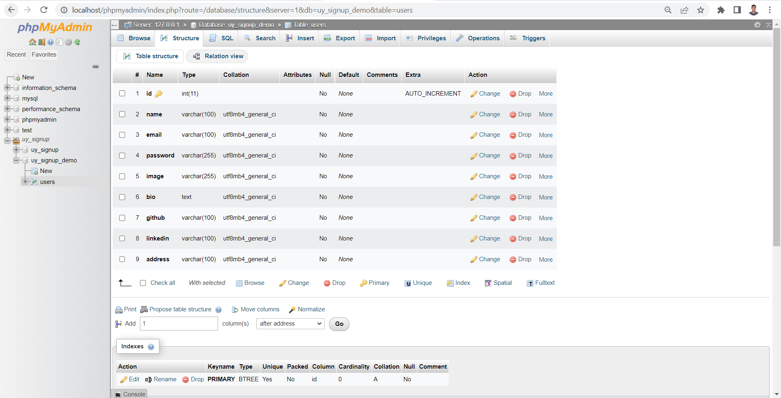Open phpMyAdmin documentation via question mark icon
This screenshot has width=781, height=398.
tap(50, 42)
